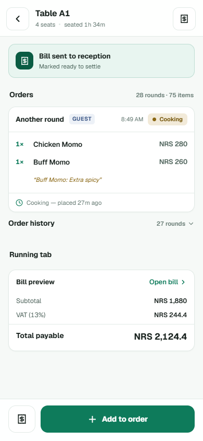
Task: Tap the green receipt icon in banner
Action: coord(24,61)
